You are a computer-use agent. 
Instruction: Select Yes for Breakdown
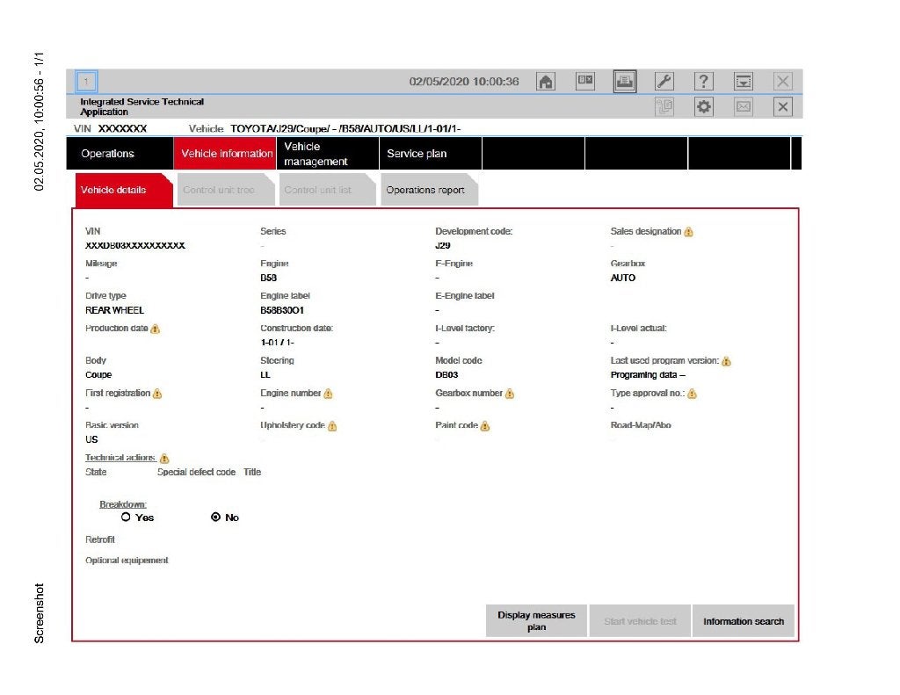point(126,518)
